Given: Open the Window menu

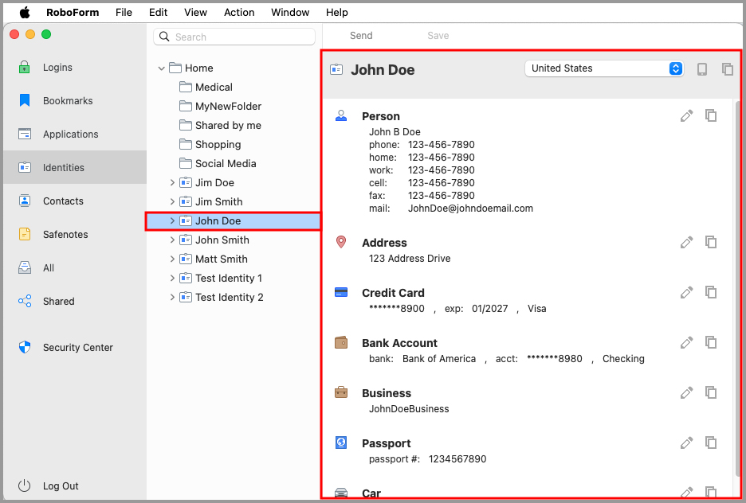Looking at the screenshot, I should [x=290, y=13].
